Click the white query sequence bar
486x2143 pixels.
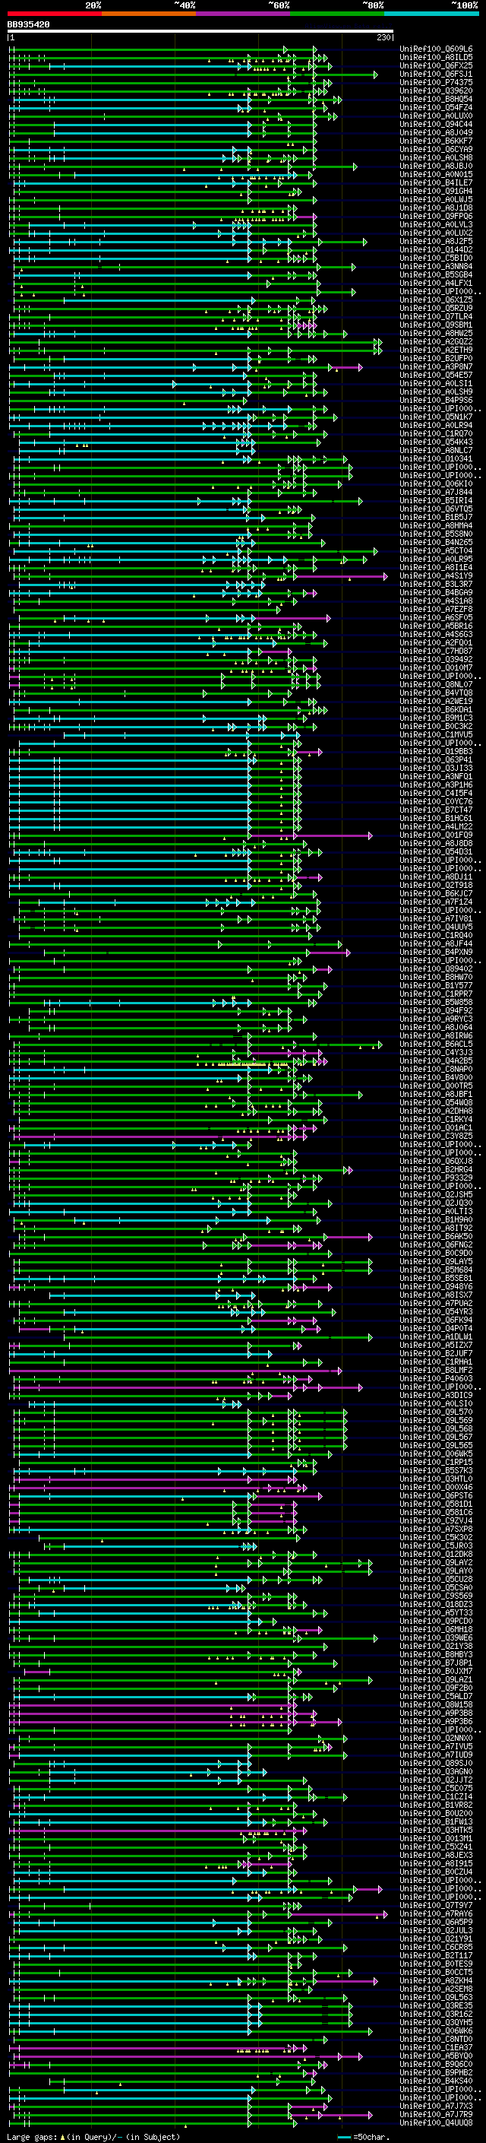(x=200, y=32)
